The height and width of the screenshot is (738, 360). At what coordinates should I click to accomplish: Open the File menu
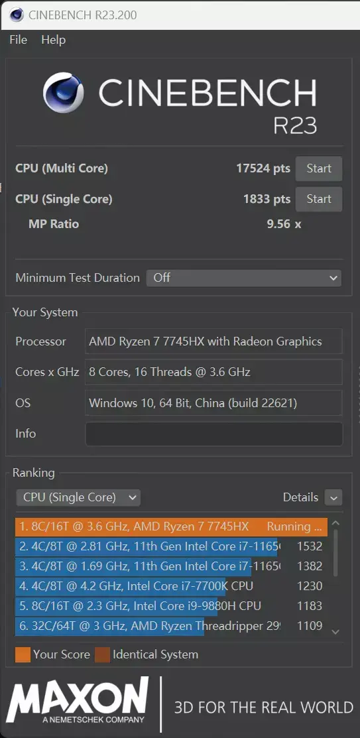tap(19, 40)
